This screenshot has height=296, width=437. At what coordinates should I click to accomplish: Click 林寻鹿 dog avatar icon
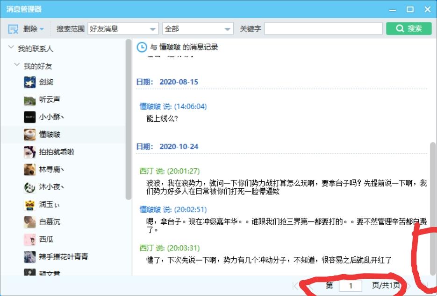point(30,170)
